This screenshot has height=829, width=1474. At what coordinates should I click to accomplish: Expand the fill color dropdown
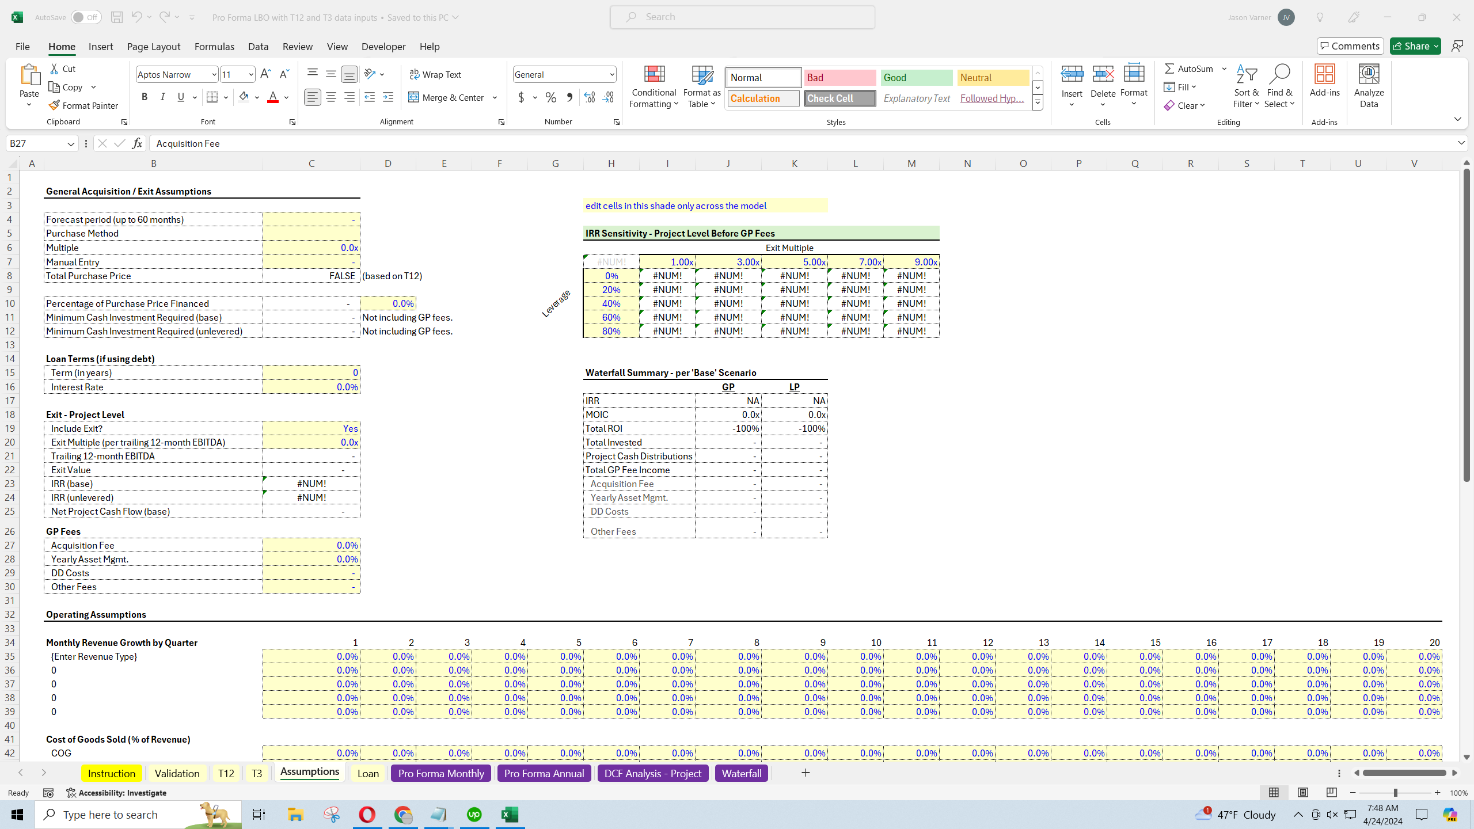257,97
